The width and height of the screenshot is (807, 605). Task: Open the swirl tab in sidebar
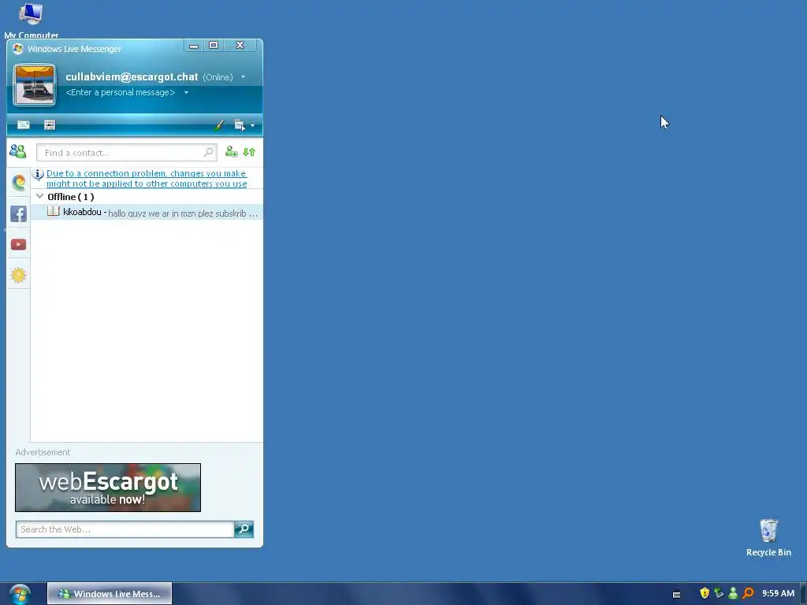pyautogui.click(x=19, y=182)
